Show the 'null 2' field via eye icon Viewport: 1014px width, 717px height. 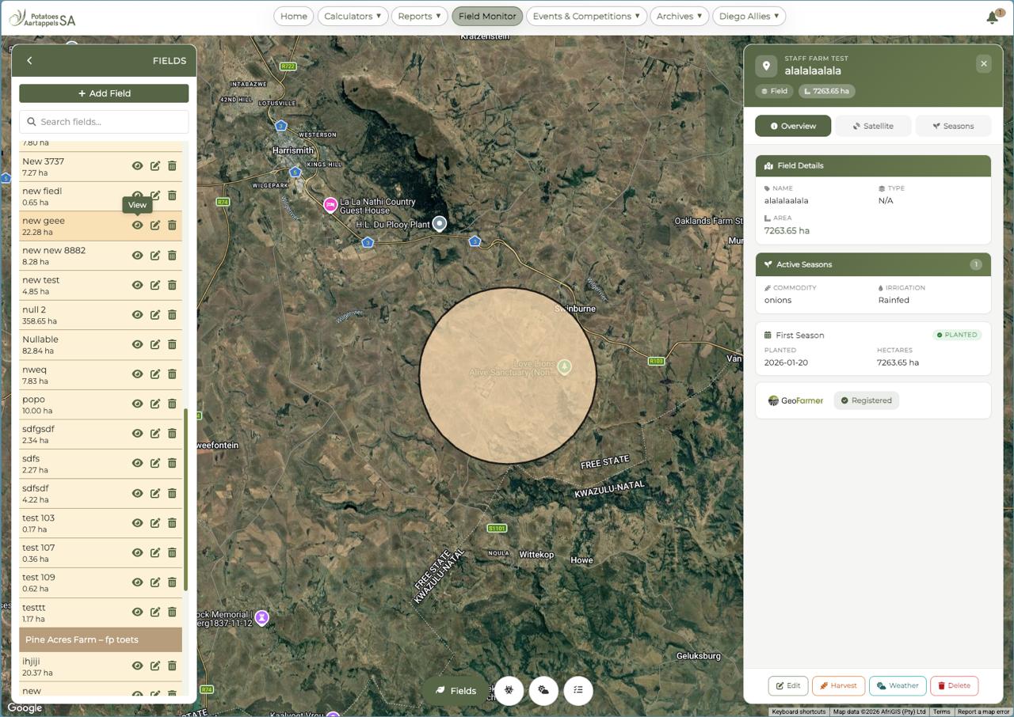137,315
